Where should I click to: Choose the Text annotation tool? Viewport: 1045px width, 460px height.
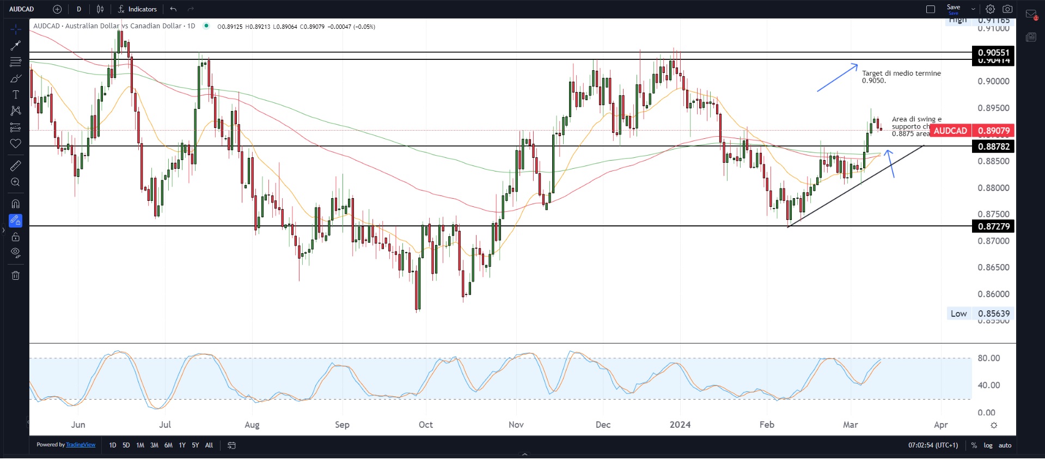pos(15,95)
